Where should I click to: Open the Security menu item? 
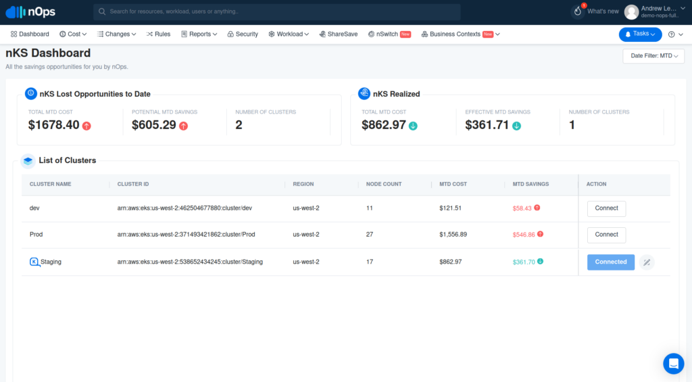pos(243,34)
